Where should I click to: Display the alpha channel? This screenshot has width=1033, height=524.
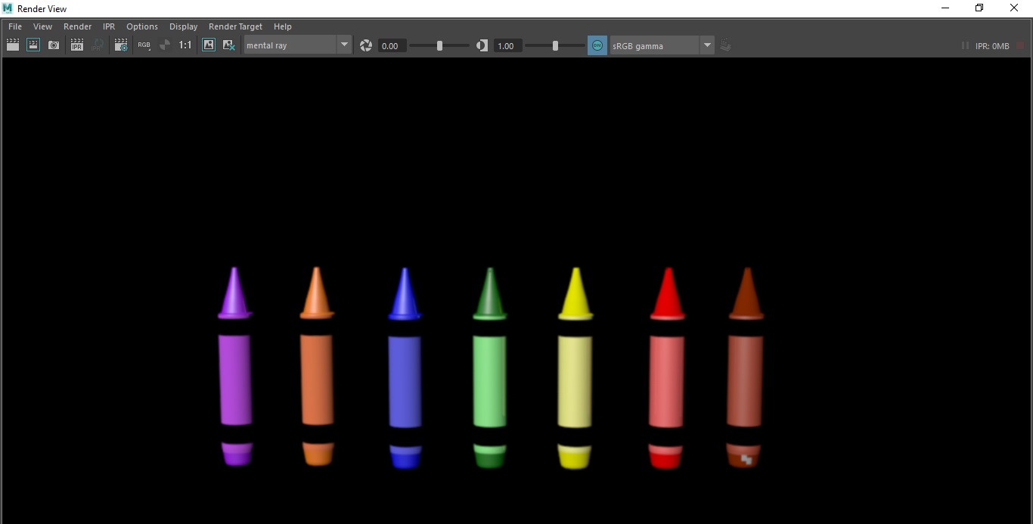pyautogui.click(x=165, y=45)
